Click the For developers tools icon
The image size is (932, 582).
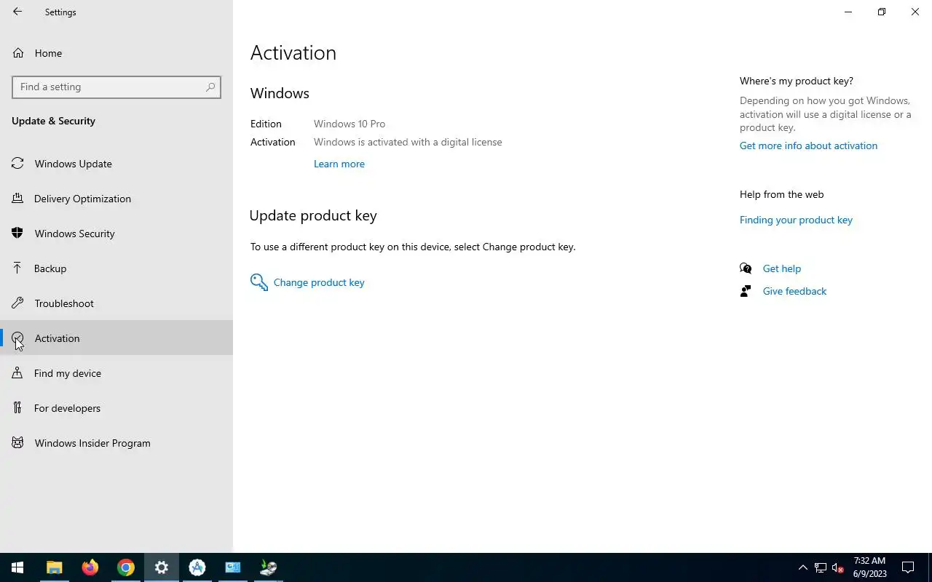pos(17,408)
